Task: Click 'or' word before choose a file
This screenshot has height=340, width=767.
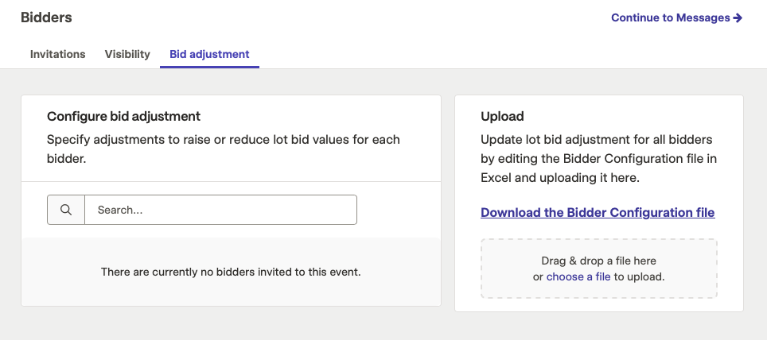Action: tap(538, 277)
